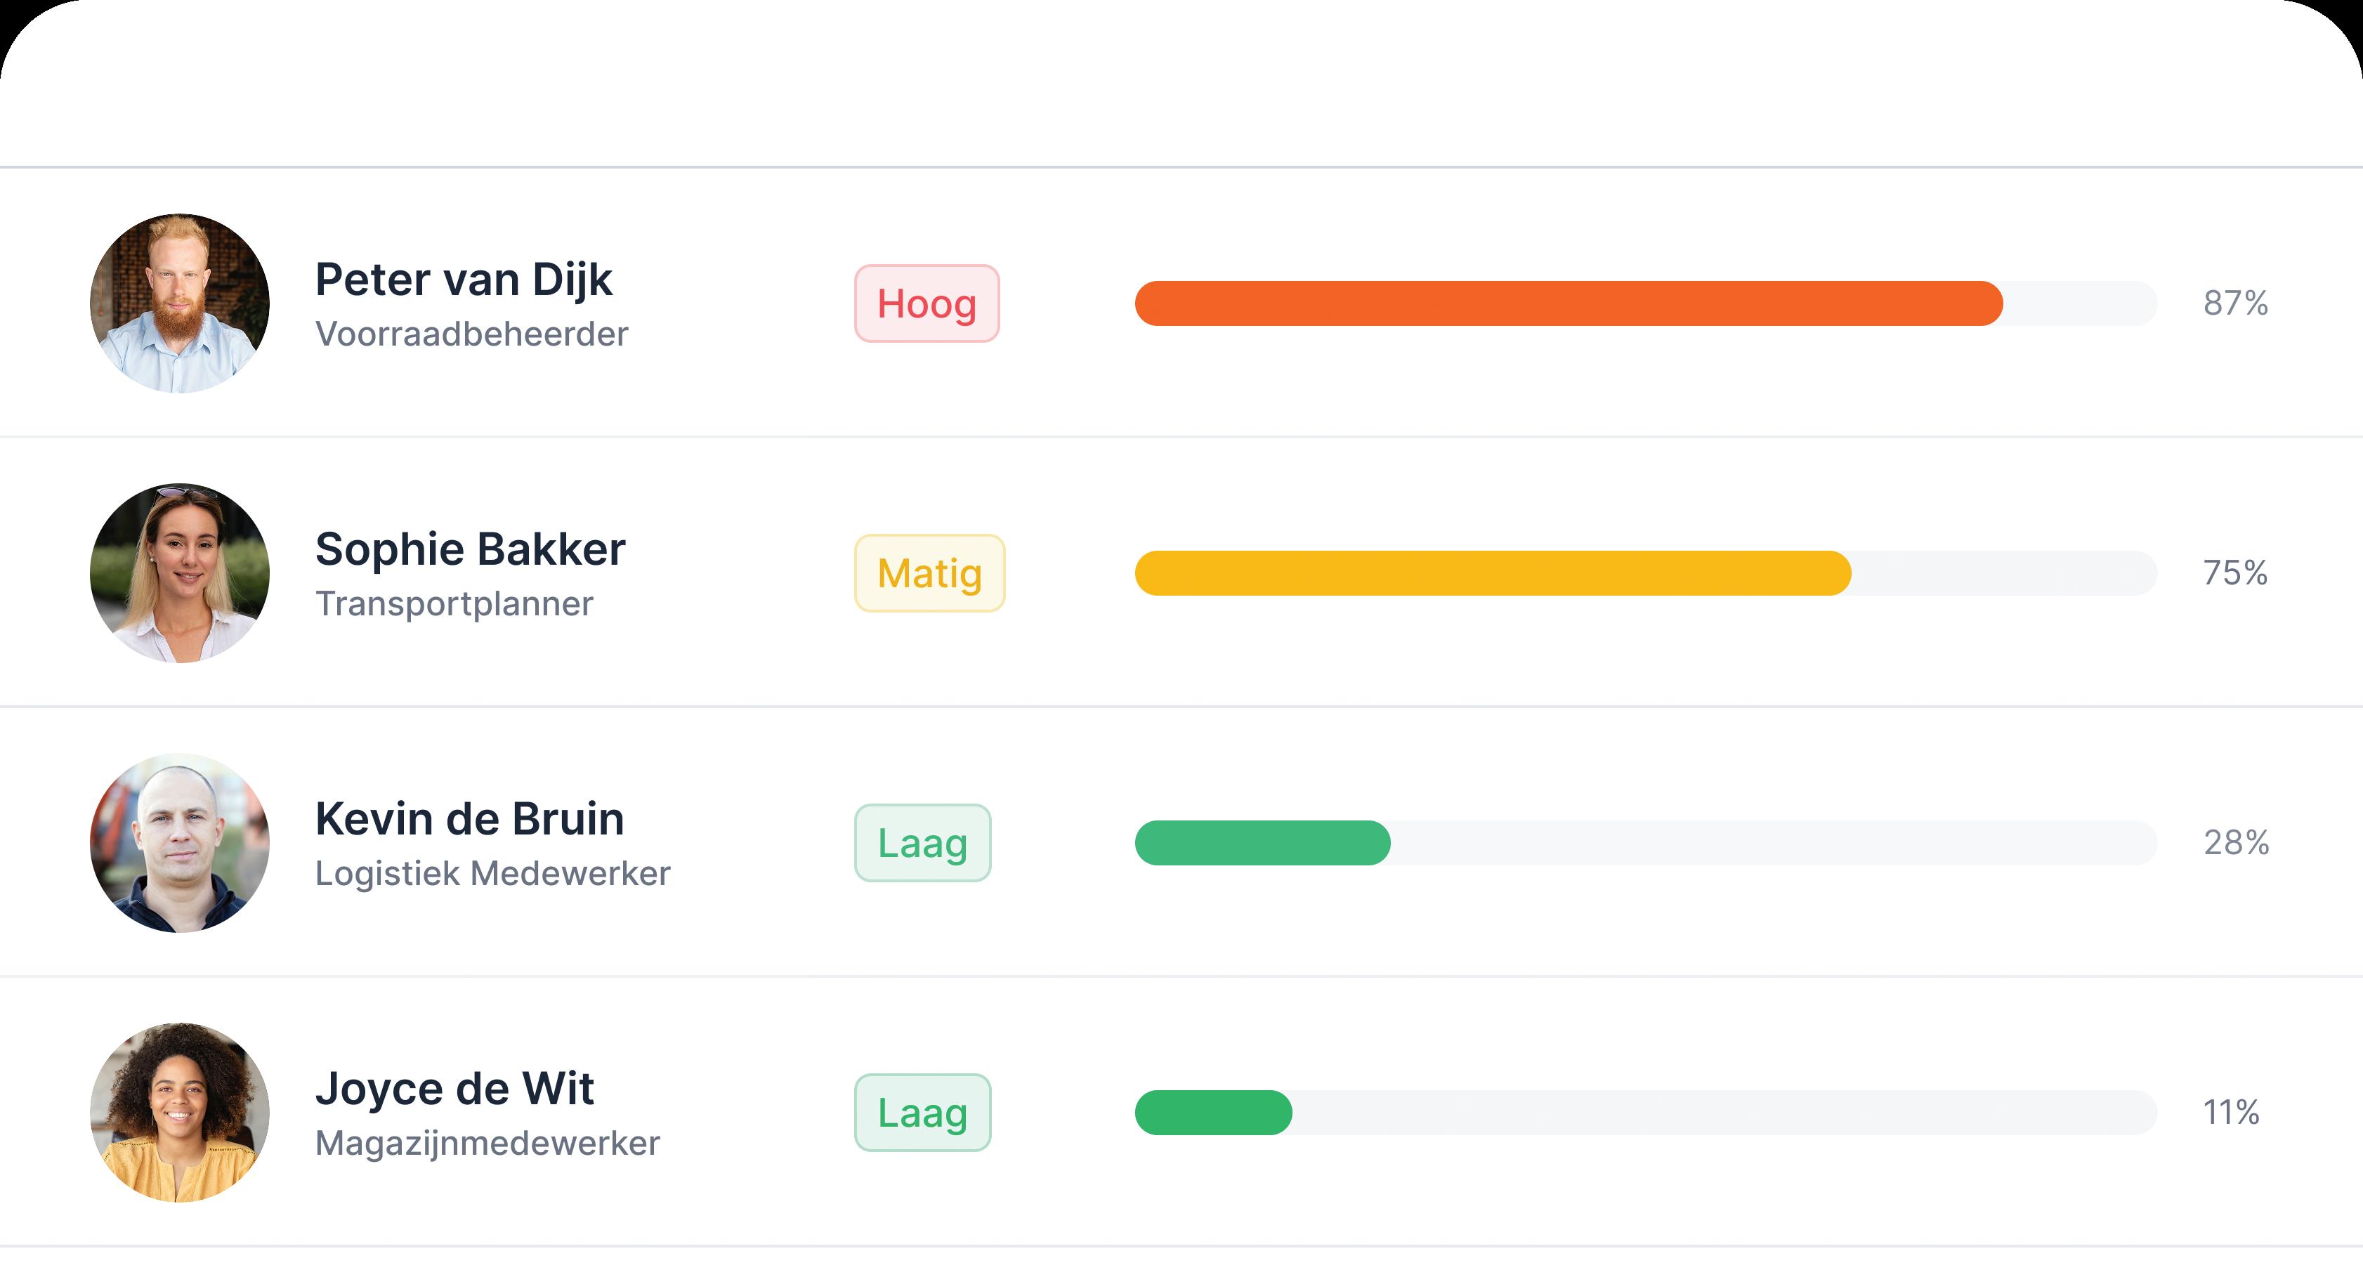Click Peter van Dijk's profile photo
This screenshot has height=1270, width=2363.
(x=180, y=303)
